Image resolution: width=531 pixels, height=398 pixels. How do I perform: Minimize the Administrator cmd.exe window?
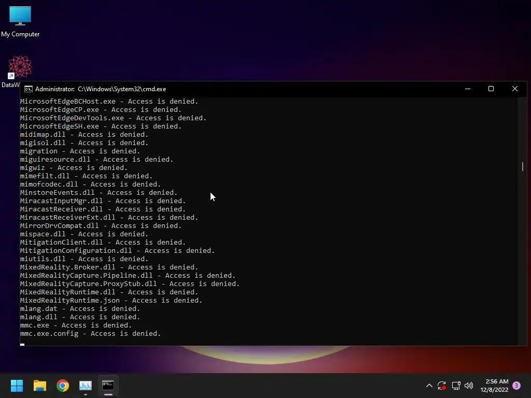click(468, 89)
